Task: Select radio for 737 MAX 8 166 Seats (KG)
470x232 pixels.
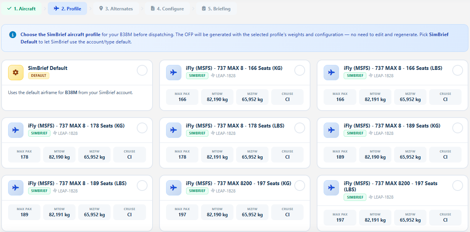Action: [300, 70]
